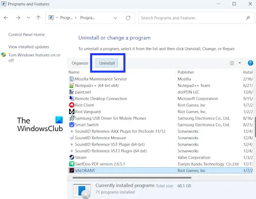
Task: Select the SoundID Reference Measure icon
Action: tap(72, 138)
